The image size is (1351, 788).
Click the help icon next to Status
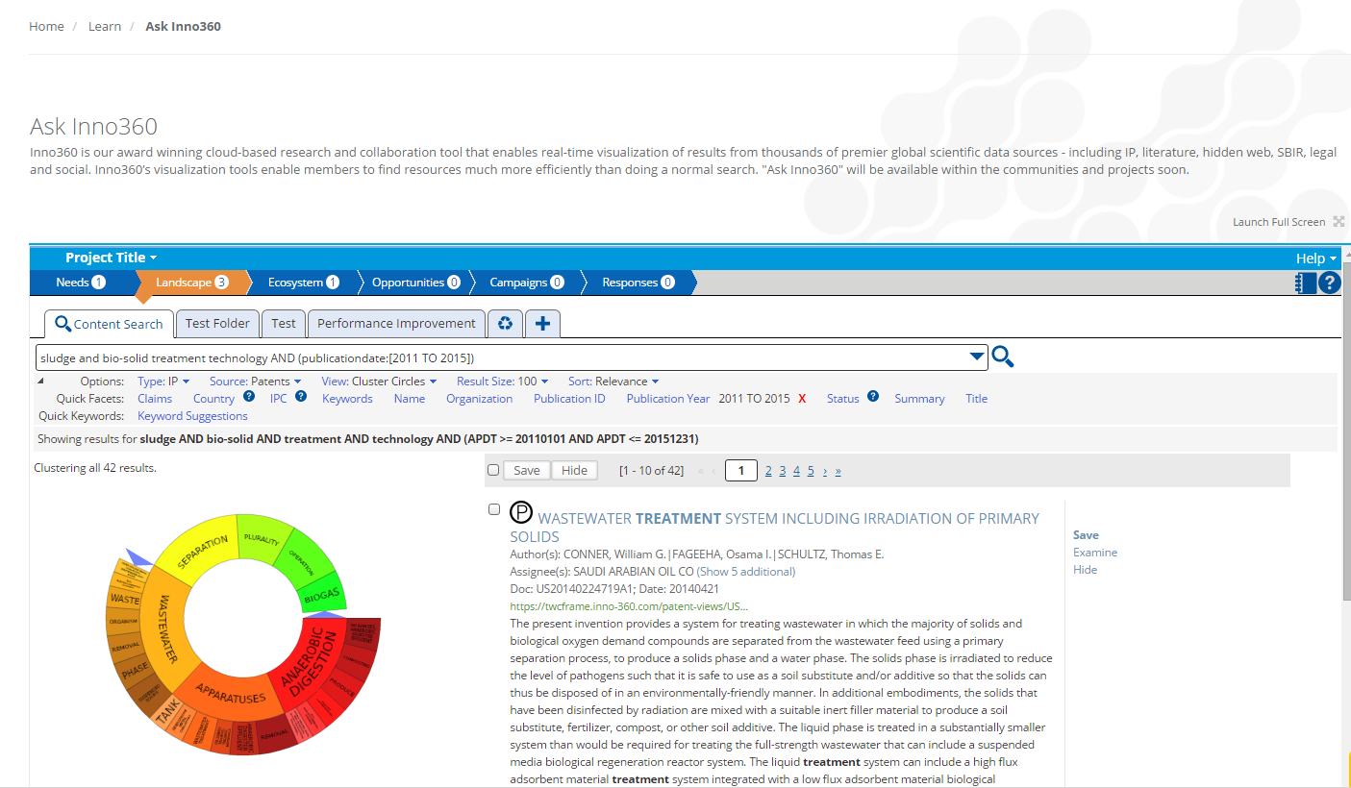coord(873,396)
